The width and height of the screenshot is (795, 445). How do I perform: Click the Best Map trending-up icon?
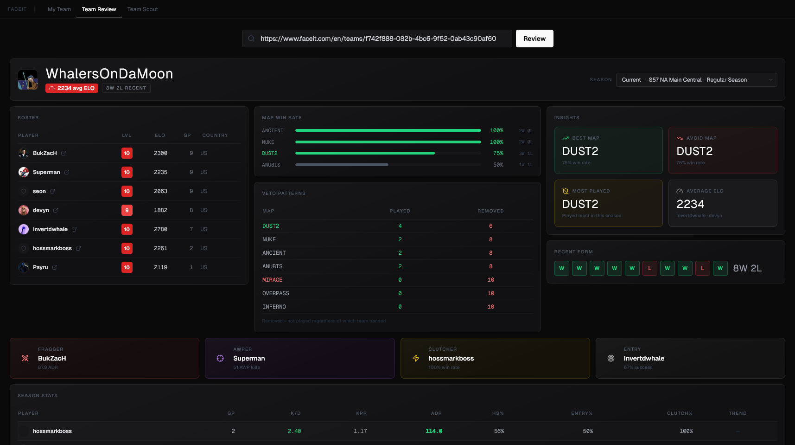pyautogui.click(x=566, y=138)
